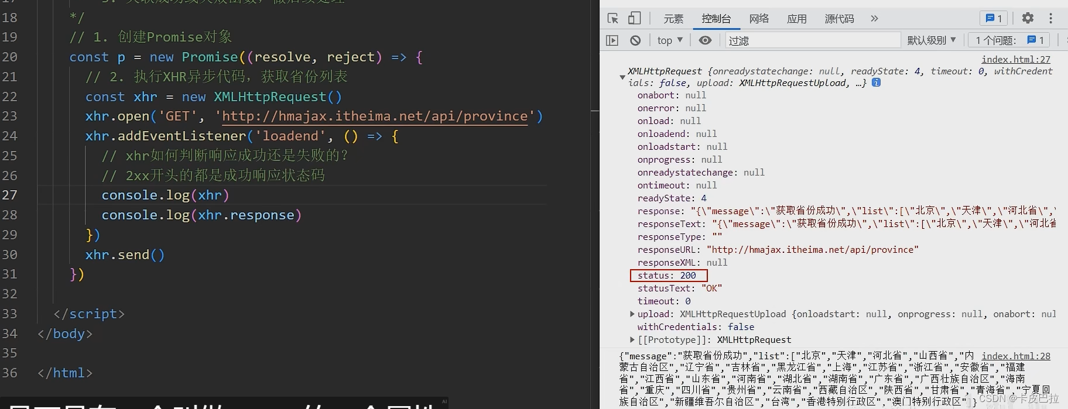Viewport: 1068px width, 409px height.
Task: Click the 2xx开头的都是成功响应状态码 comment line
Action: (213, 176)
